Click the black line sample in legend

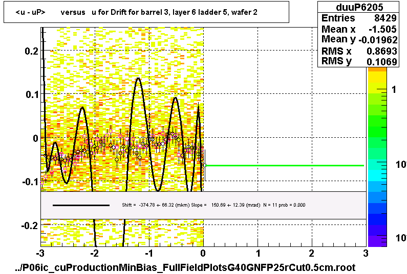(x=81, y=205)
